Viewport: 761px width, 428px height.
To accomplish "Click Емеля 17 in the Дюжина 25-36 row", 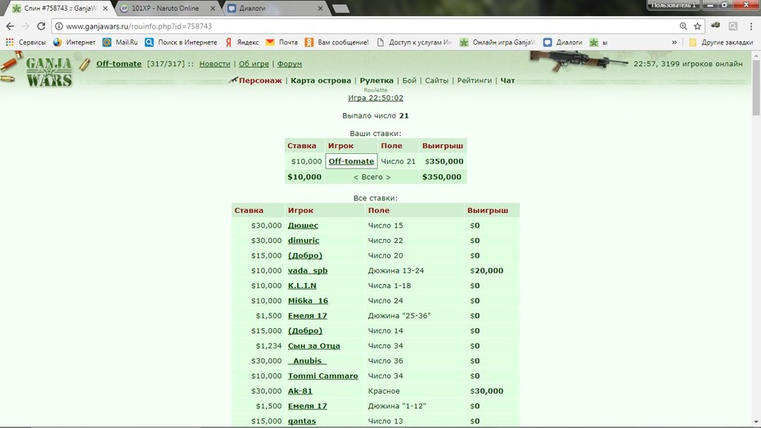I will (x=307, y=315).
